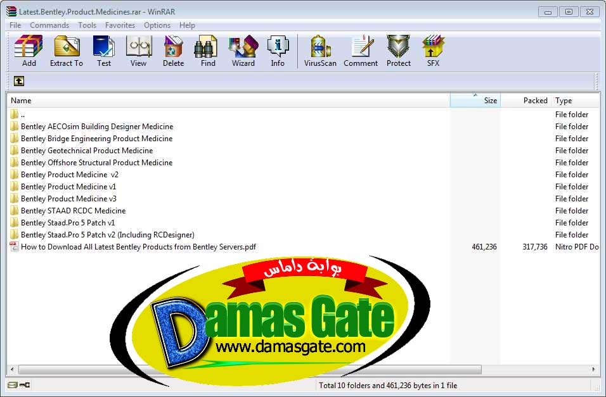Open the File menu
The width and height of the screenshot is (606, 397).
tap(15, 25)
